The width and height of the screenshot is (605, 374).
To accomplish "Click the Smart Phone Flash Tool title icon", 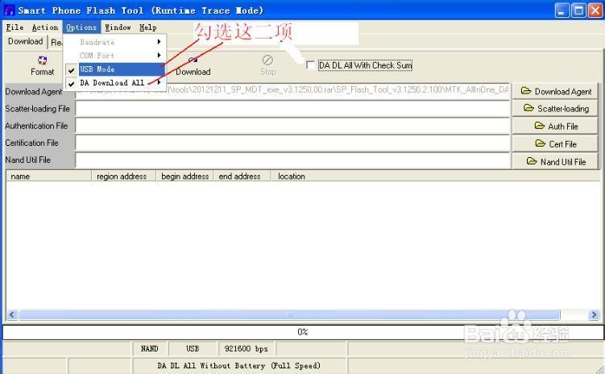I will pyautogui.click(x=9, y=10).
